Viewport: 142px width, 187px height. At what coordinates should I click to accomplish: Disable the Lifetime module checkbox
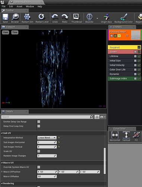[135, 56]
